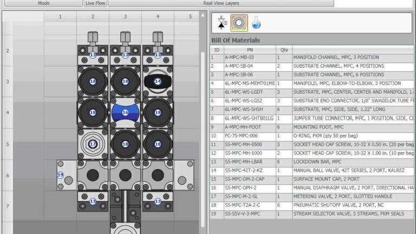This screenshot has width=416, height=234.
Task: Click description O-RING, FKM (qty 50 per bag)
Action: click(x=326, y=136)
